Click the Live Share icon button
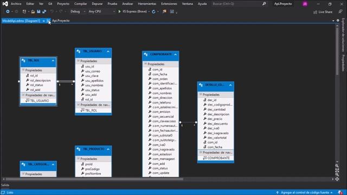Image resolution: width=347 pixels, height=195 pixels. coord(315,12)
